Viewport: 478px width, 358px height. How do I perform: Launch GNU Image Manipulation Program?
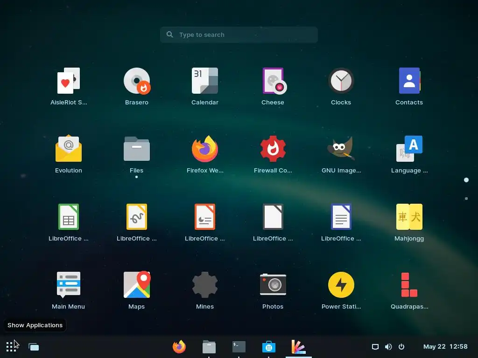pos(341,154)
